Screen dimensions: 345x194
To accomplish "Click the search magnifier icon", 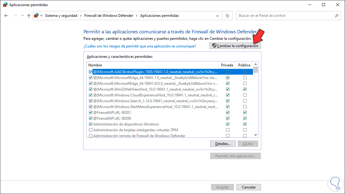I will click(x=336, y=16).
